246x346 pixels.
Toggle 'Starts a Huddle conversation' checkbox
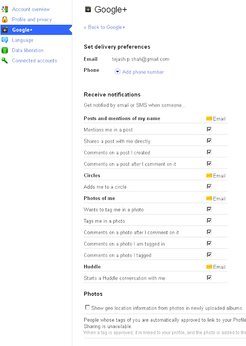point(209,277)
